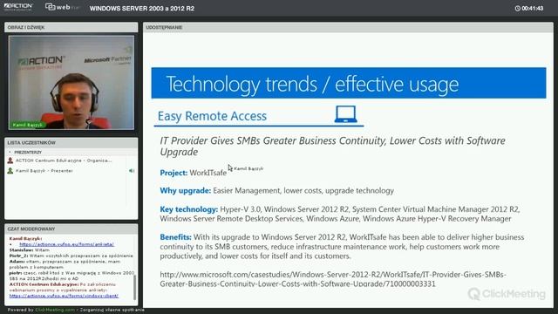Click the UDOSTĘPNIANIE panel header
This screenshot has width=558, height=314.
point(348,27)
